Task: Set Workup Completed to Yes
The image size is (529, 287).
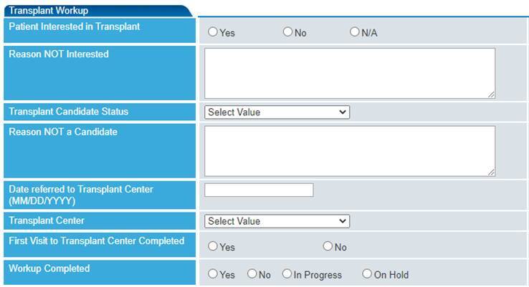Action: click(x=213, y=274)
